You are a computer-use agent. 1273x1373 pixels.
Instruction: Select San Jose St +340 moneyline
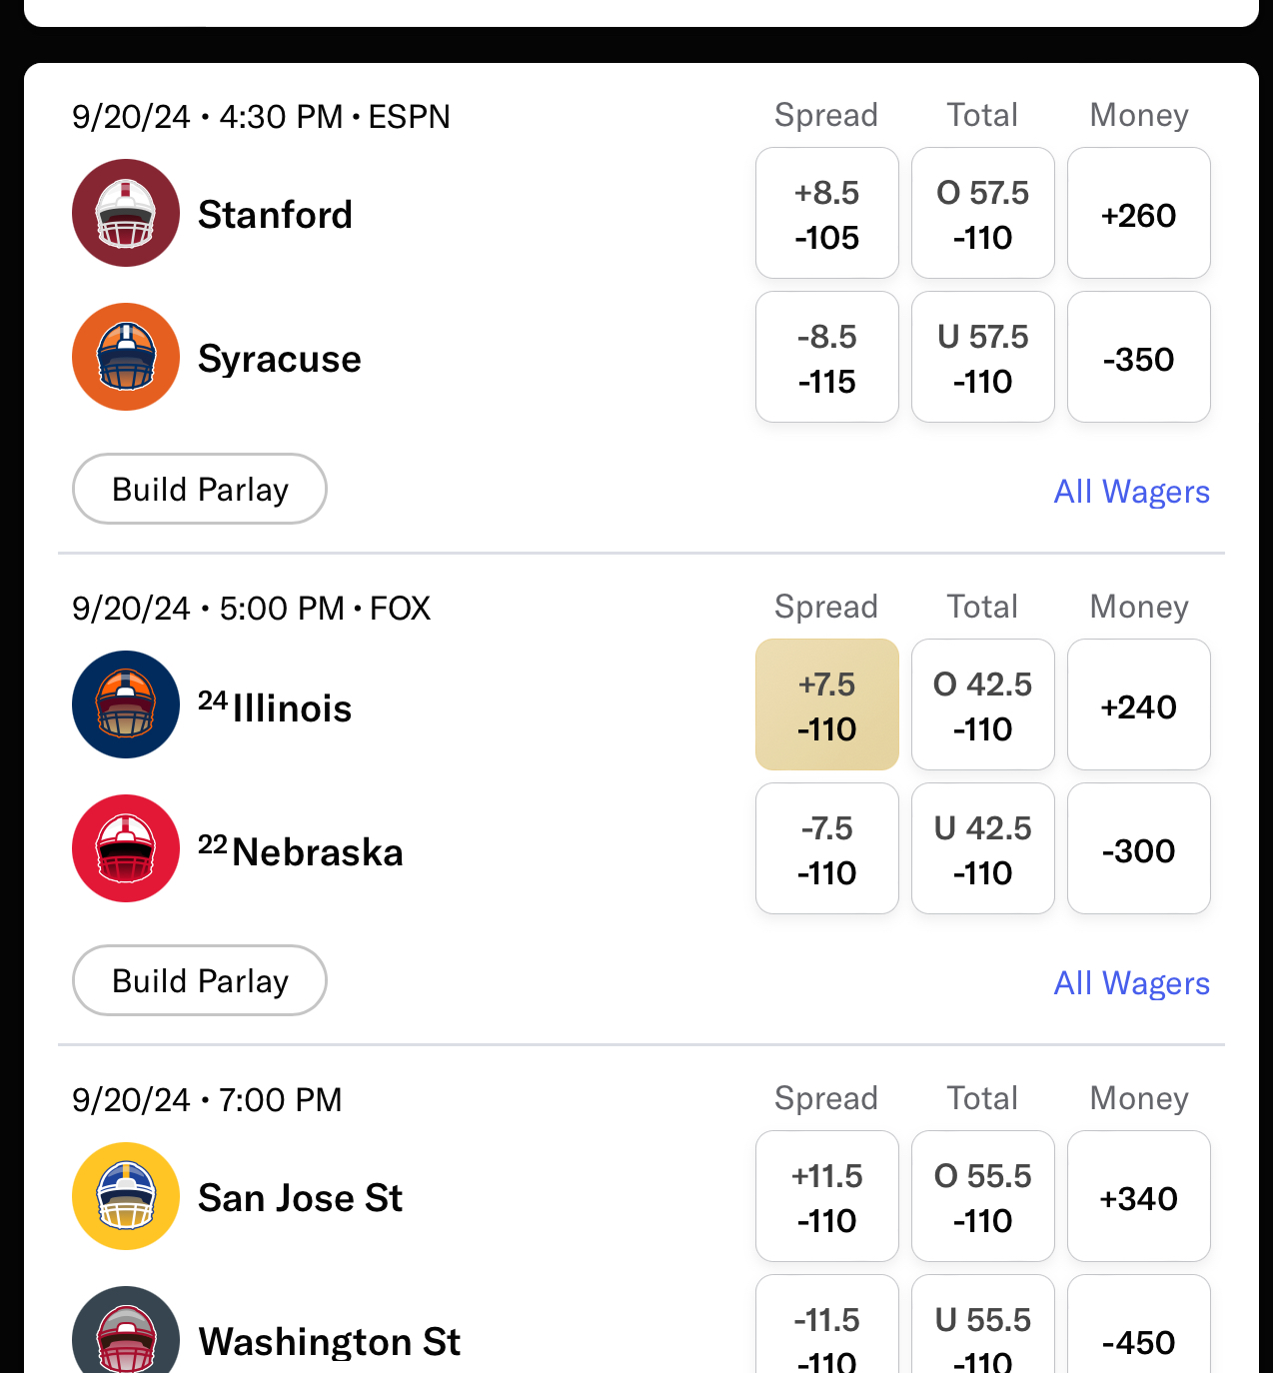coord(1138,1196)
